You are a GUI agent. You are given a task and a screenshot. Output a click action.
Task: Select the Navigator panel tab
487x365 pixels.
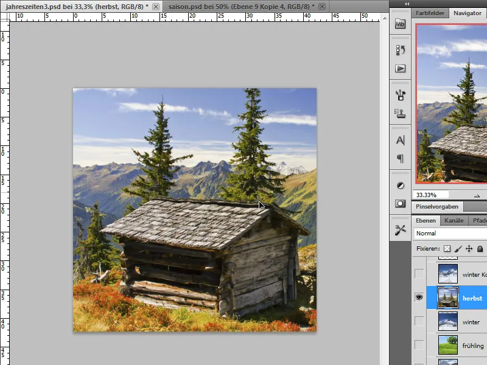468,13
